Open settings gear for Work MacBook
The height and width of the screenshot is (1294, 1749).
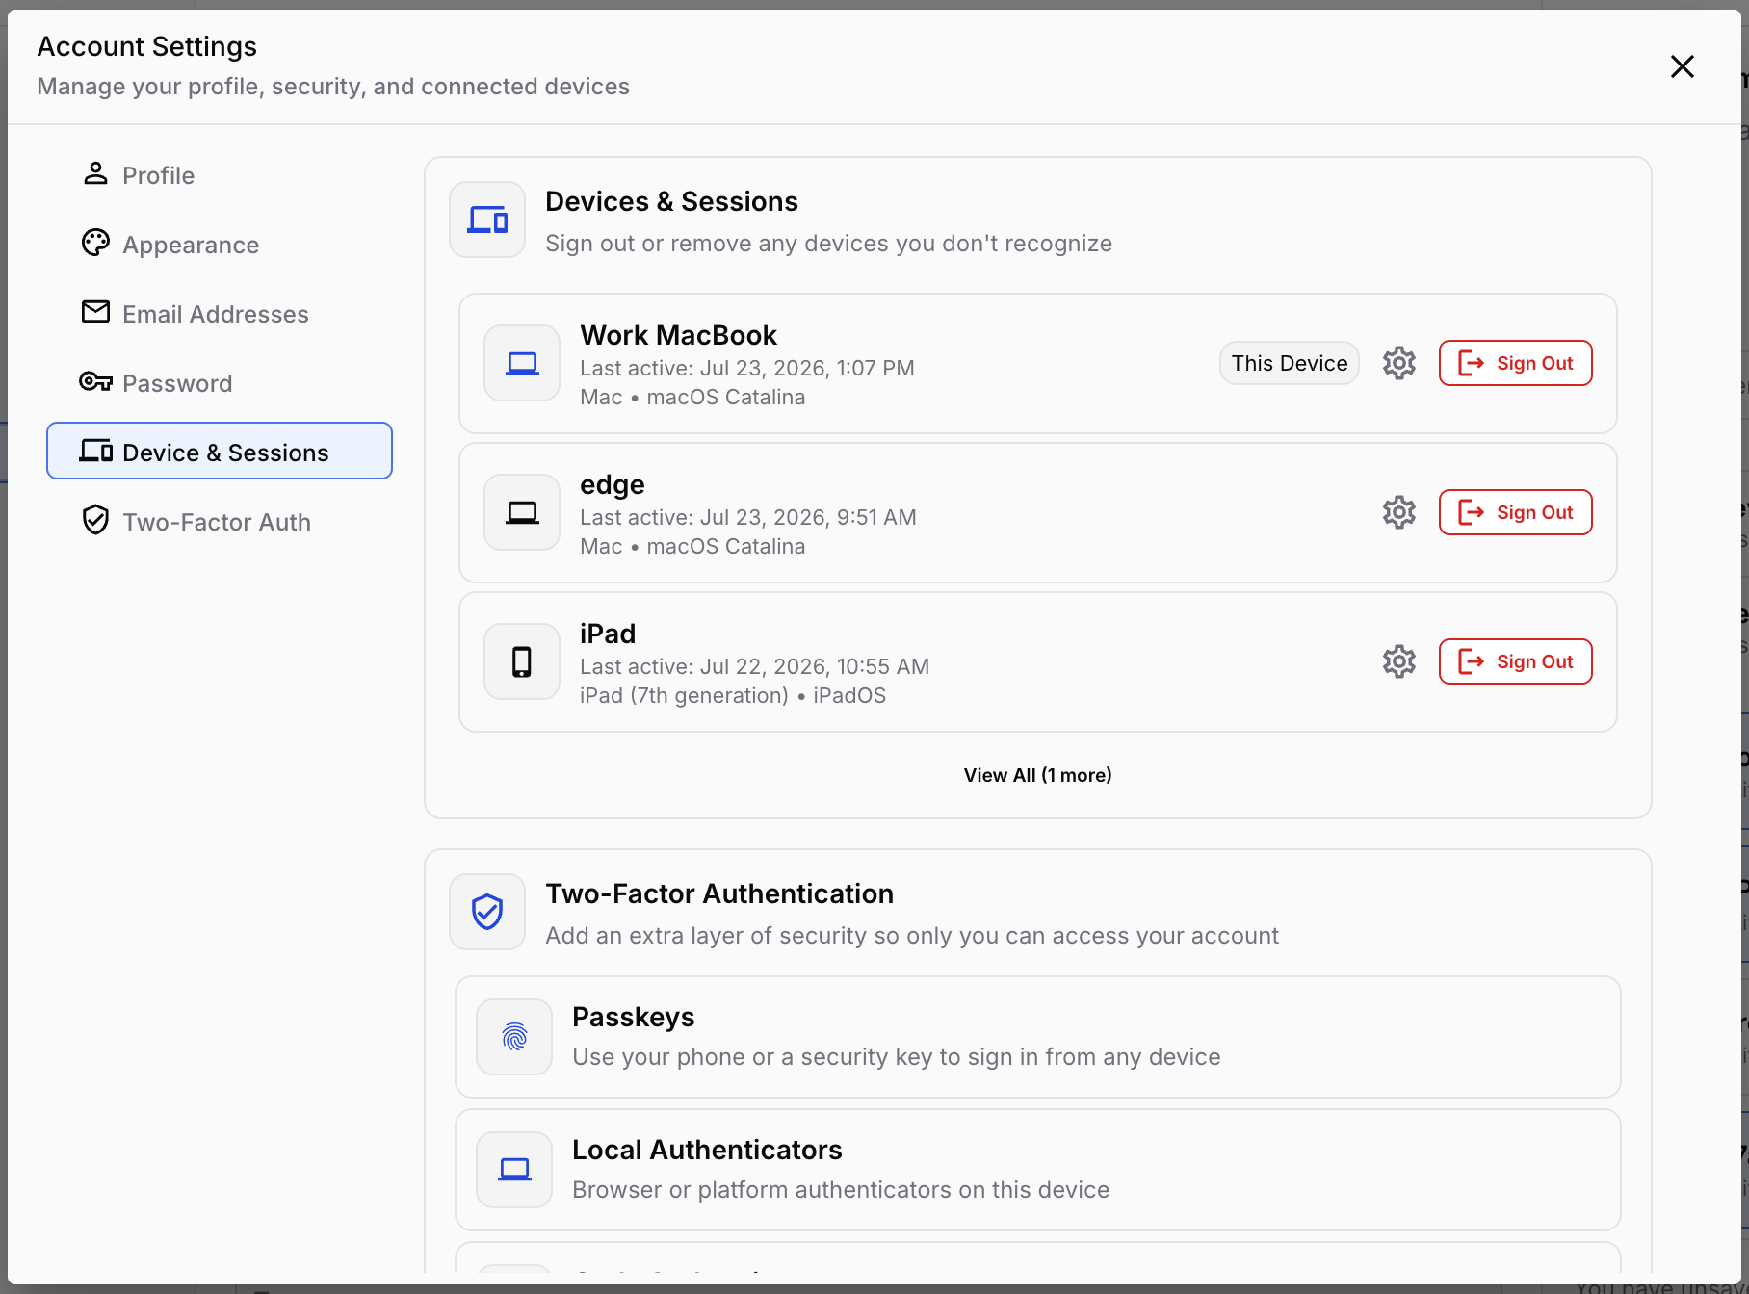tap(1398, 363)
